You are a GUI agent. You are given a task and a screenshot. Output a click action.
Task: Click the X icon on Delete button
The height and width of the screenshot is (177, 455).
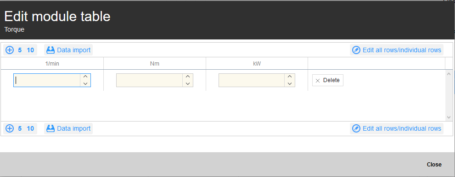point(318,81)
